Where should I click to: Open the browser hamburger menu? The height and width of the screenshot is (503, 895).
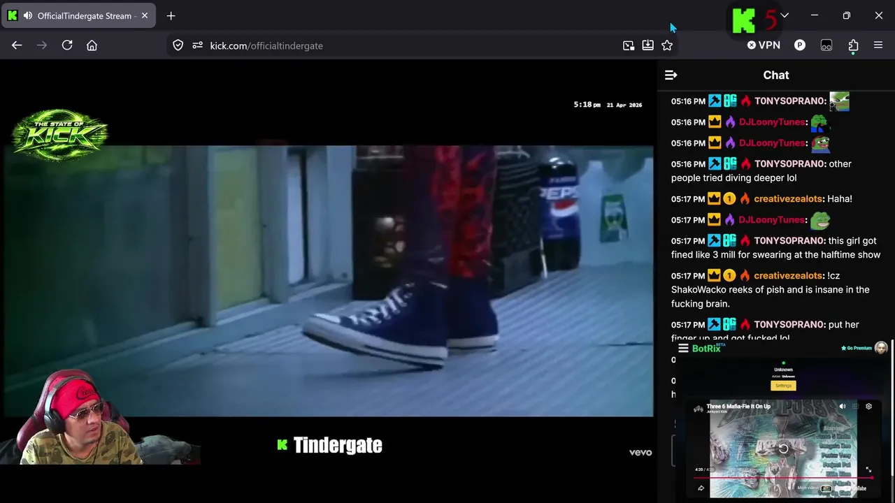coord(878,45)
